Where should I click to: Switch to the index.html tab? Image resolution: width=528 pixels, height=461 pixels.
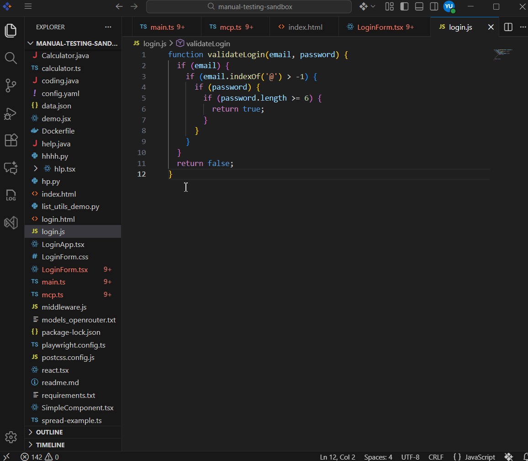click(x=304, y=27)
